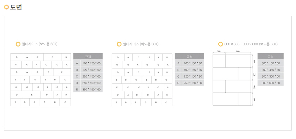Click 규격 header of the 60T table

tap(88, 57)
